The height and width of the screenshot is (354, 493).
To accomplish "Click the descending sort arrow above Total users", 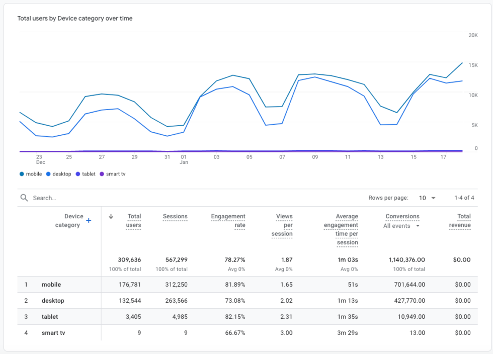I will 111,216.
